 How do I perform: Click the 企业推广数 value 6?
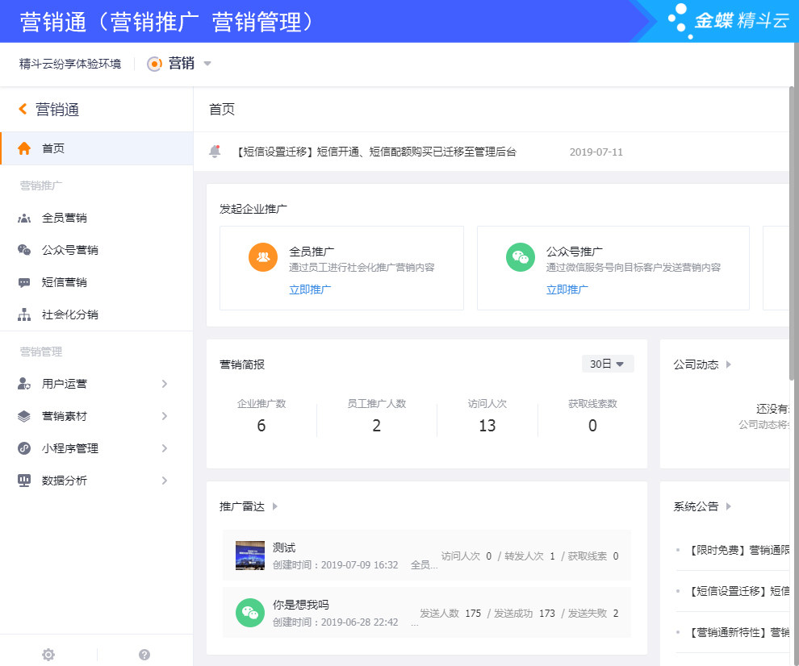(x=261, y=425)
